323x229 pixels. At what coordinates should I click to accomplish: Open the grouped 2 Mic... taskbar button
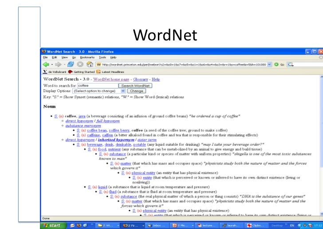182,225
